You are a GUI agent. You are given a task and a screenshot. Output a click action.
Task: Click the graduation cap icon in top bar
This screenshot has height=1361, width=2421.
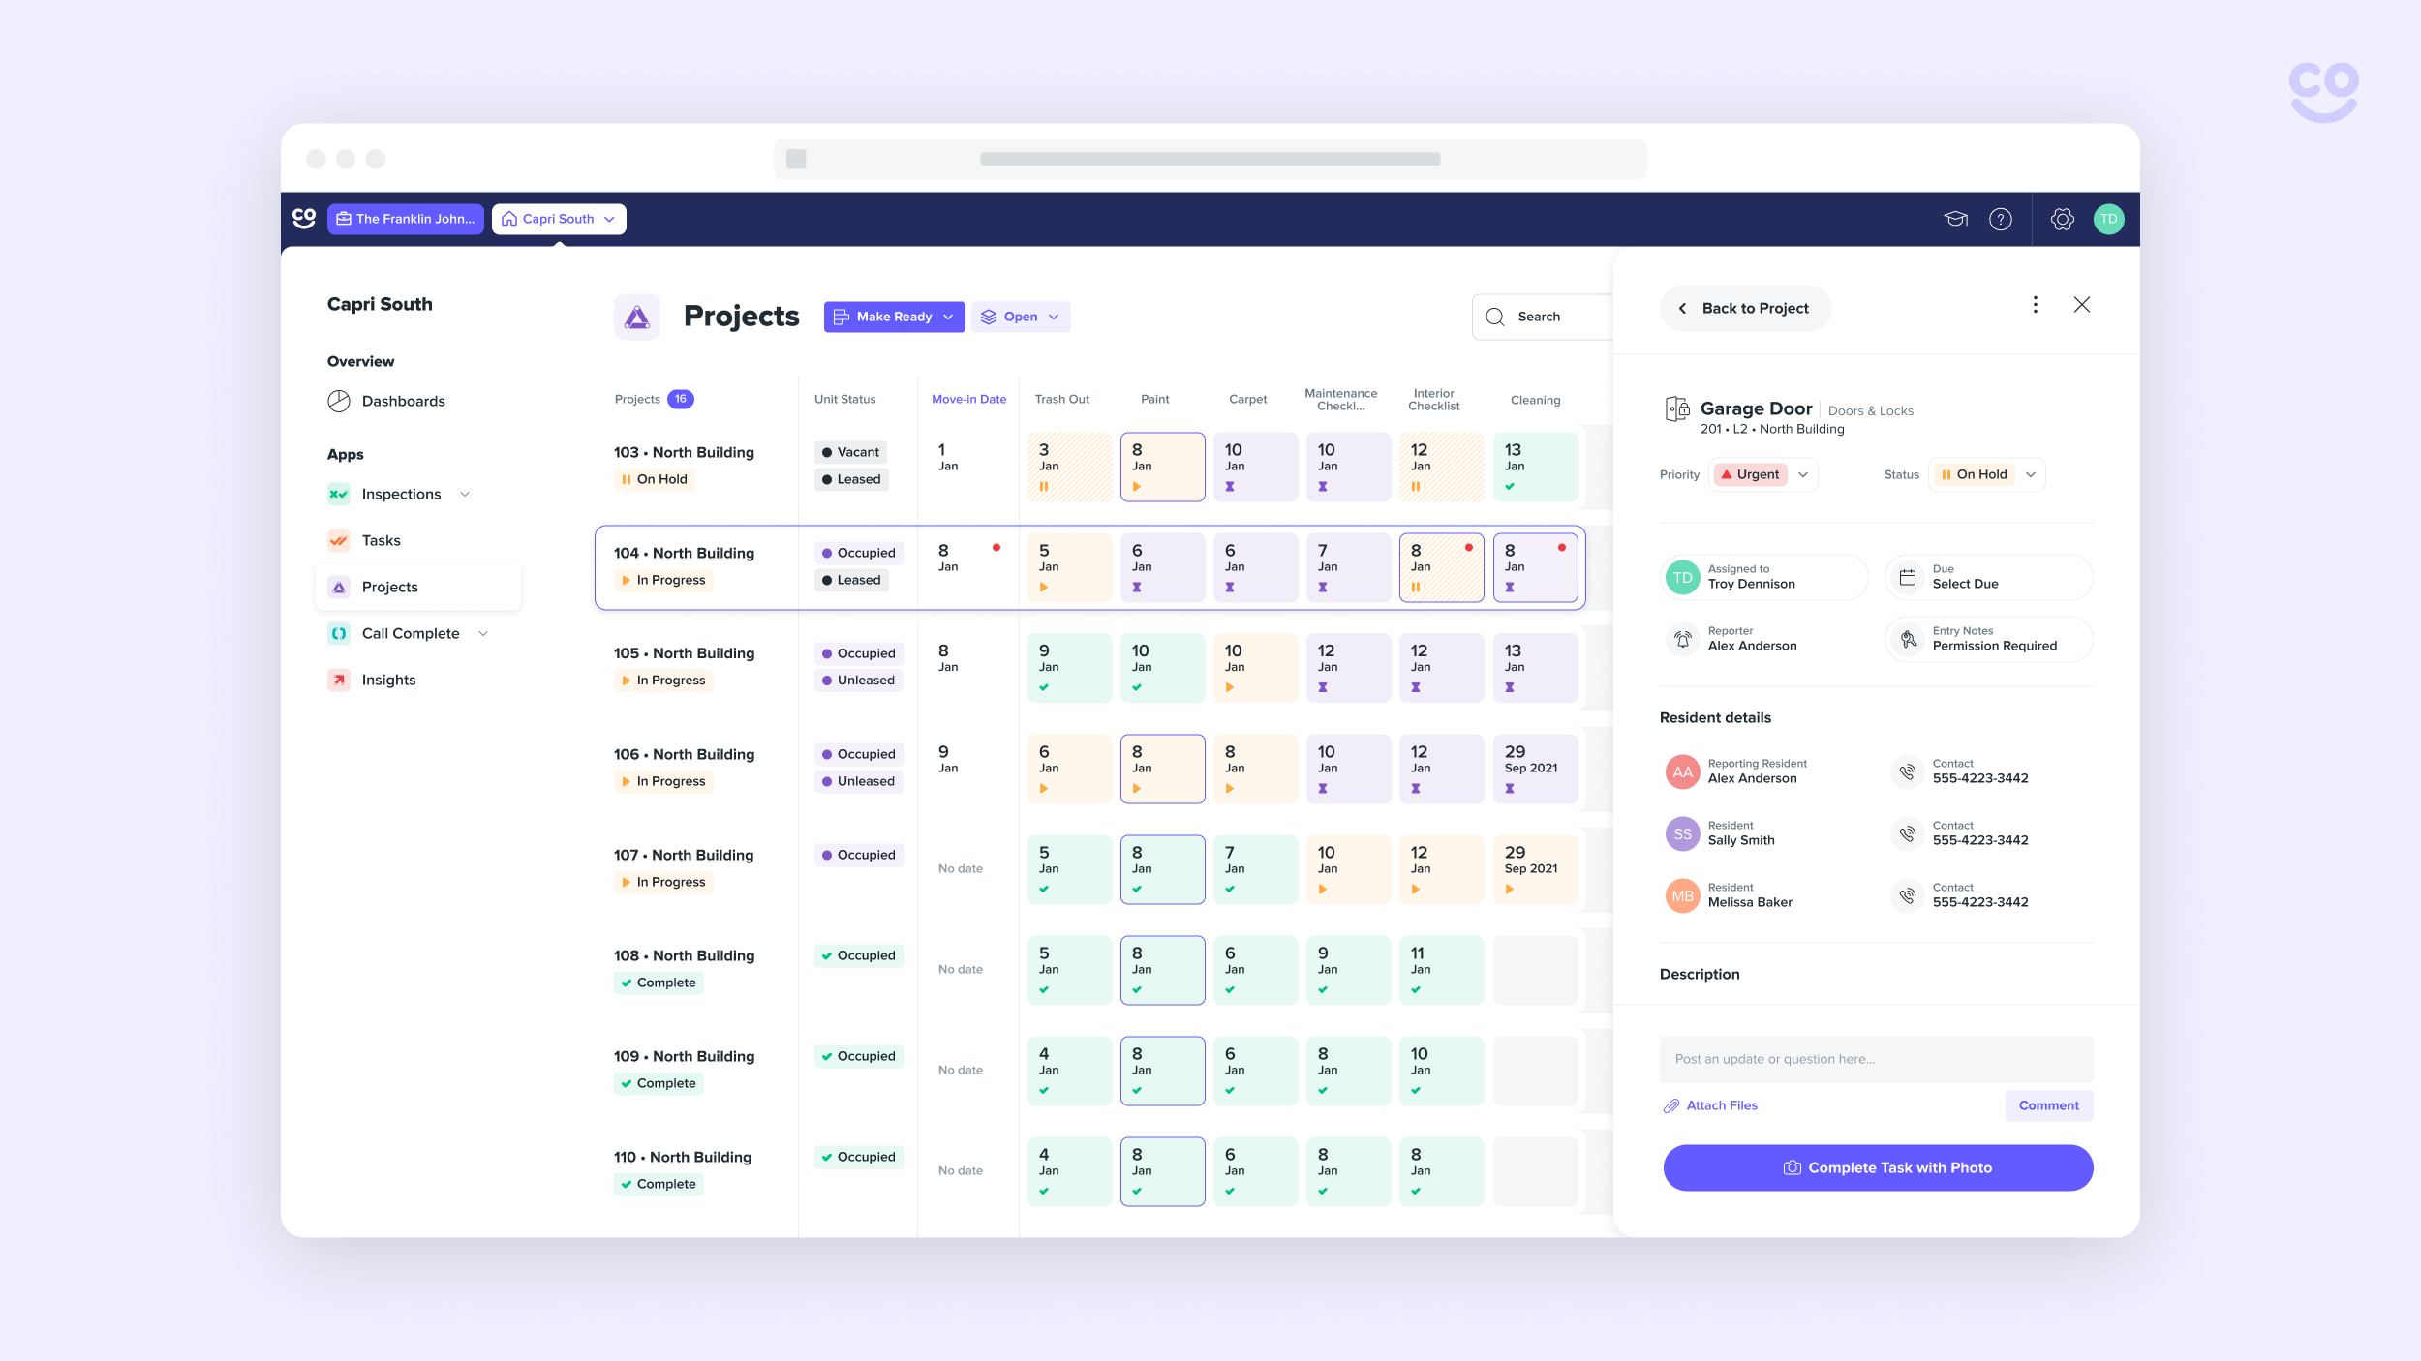[1955, 219]
